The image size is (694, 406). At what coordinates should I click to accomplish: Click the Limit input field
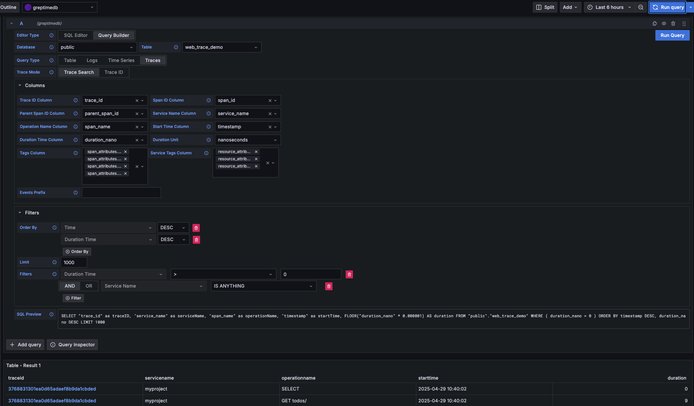74,263
